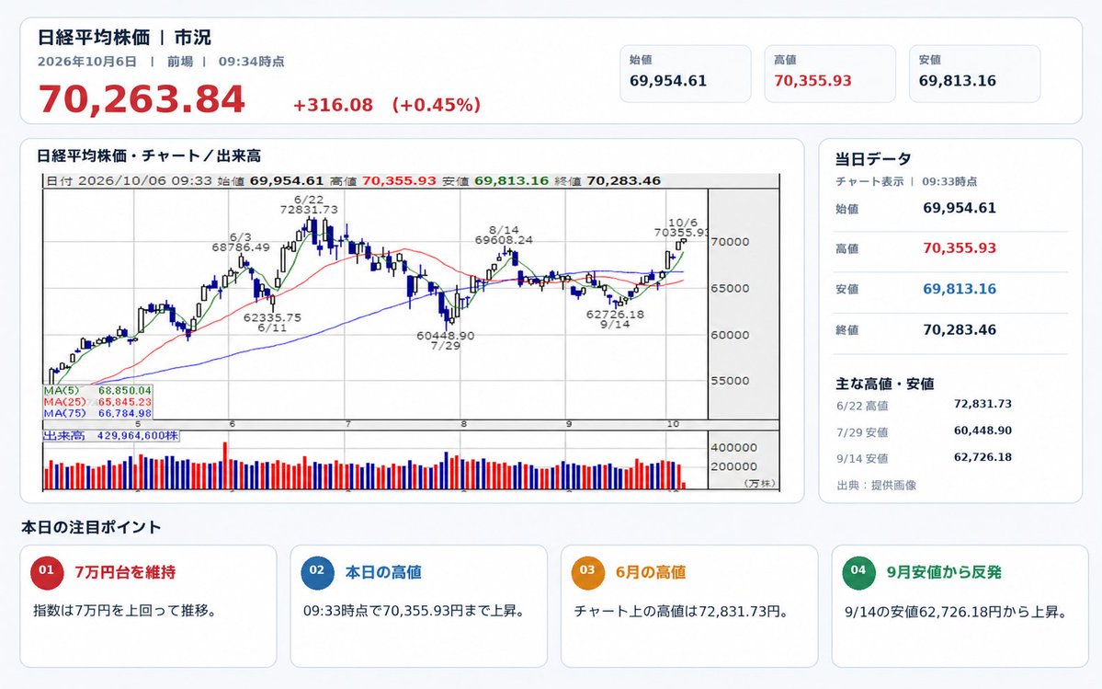Click the orange 03 badge
The width and height of the screenshot is (1102, 689).
[588, 572]
